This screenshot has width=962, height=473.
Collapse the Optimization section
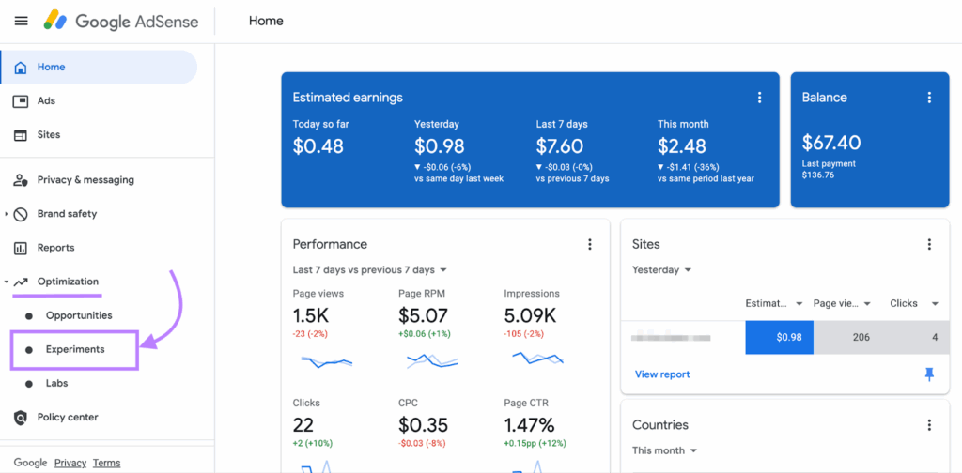(7, 282)
